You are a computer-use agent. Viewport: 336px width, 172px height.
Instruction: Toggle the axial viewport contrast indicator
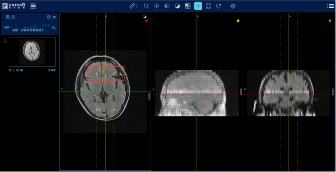[x=145, y=17]
